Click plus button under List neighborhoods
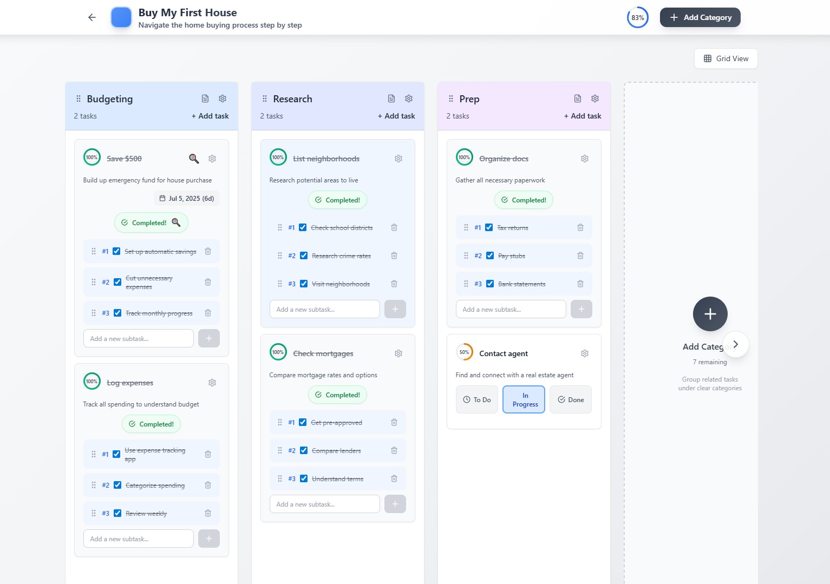The image size is (830, 584). [395, 309]
